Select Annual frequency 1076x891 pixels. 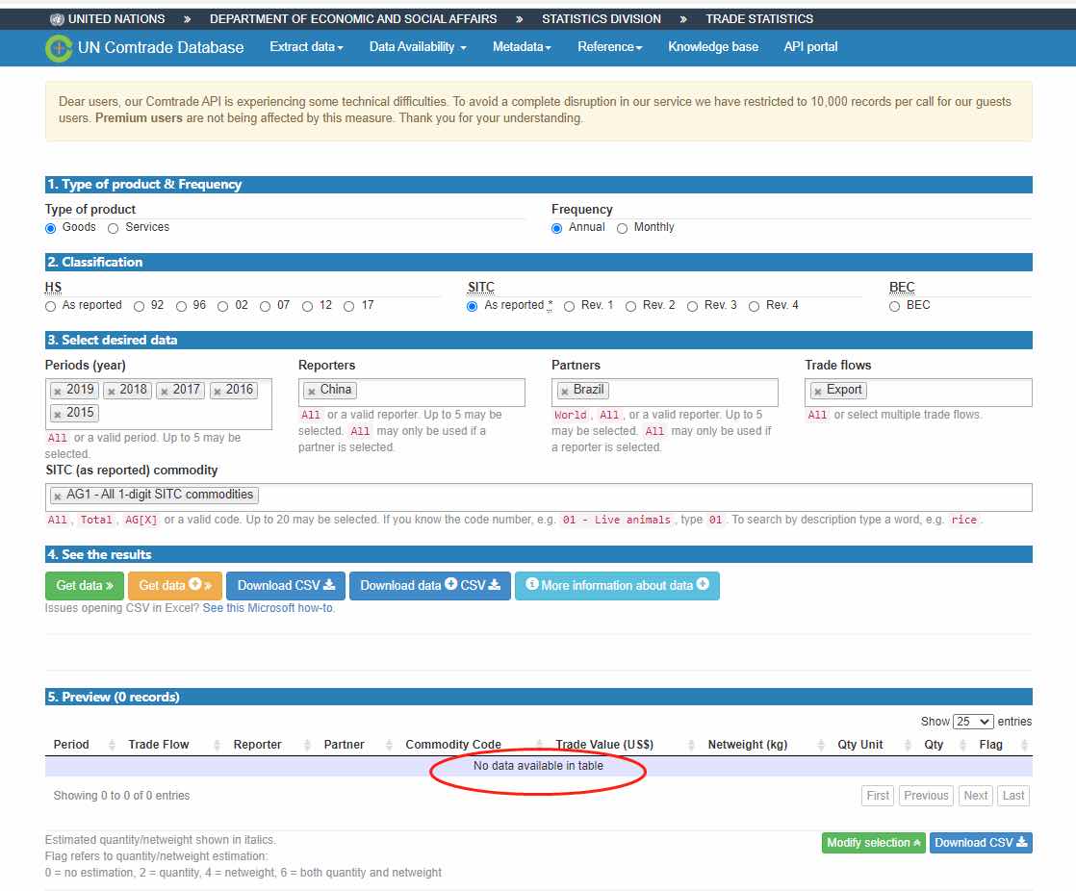click(556, 228)
